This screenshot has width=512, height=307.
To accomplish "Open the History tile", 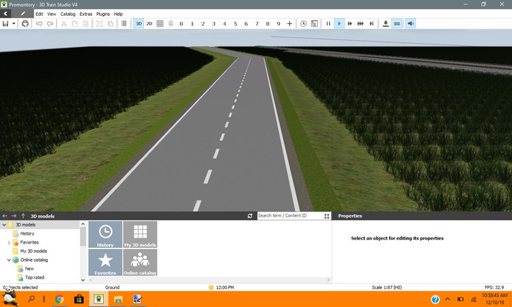I will point(105,234).
